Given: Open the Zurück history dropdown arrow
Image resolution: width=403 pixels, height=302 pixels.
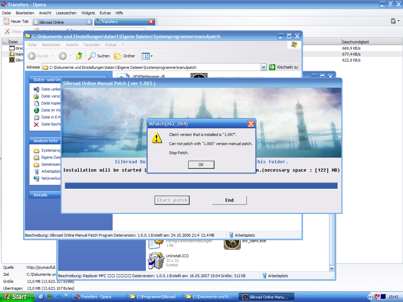Looking at the screenshot, I should pos(53,56).
